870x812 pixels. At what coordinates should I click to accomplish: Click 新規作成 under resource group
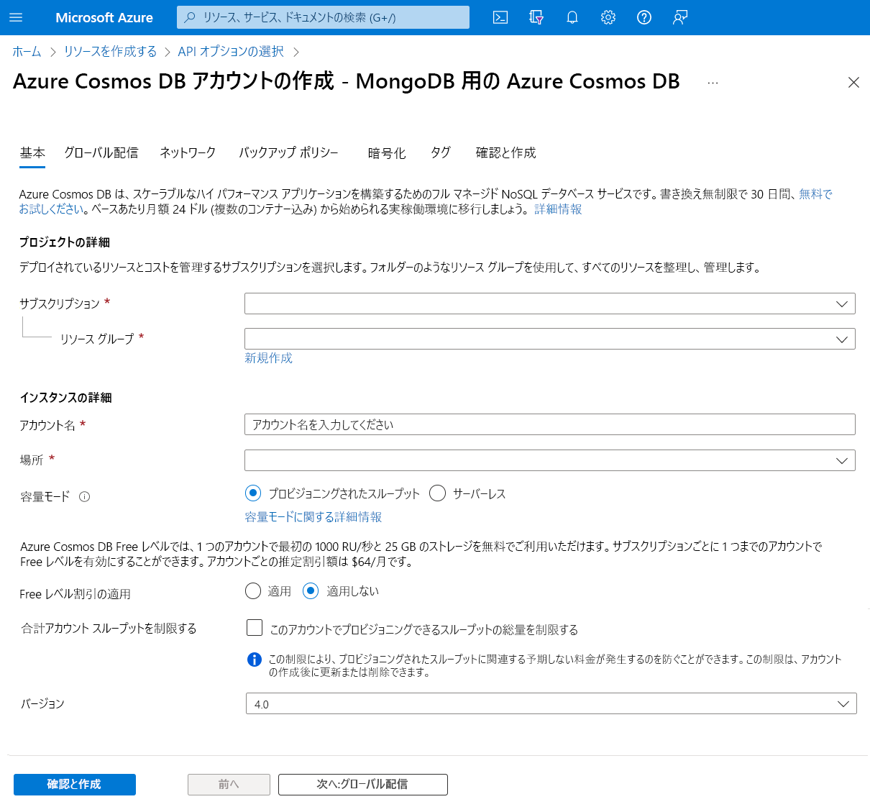coord(268,358)
